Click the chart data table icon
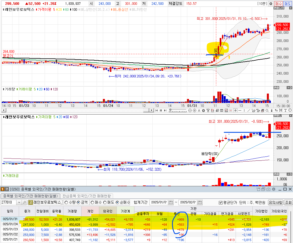 click(222, 110)
